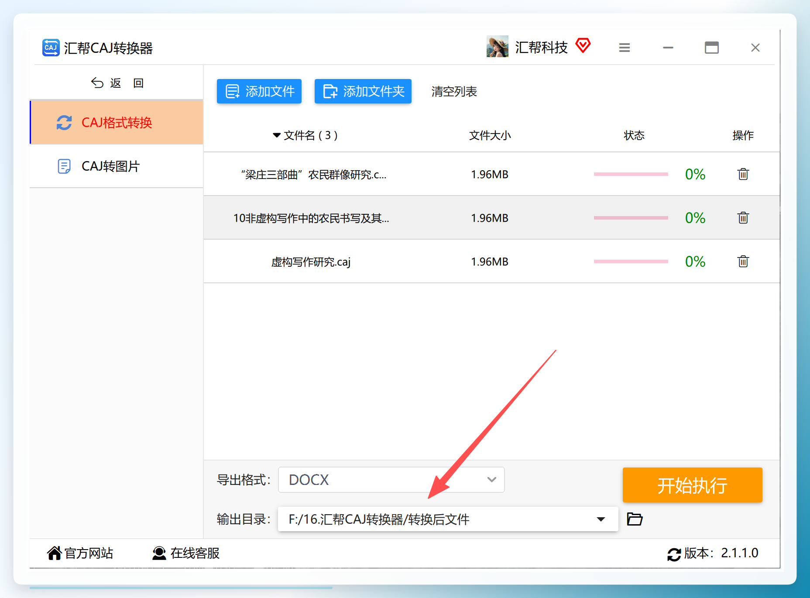810x598 pixels.
Task: Clear the list with 清空列表
Action: (454, 92)
